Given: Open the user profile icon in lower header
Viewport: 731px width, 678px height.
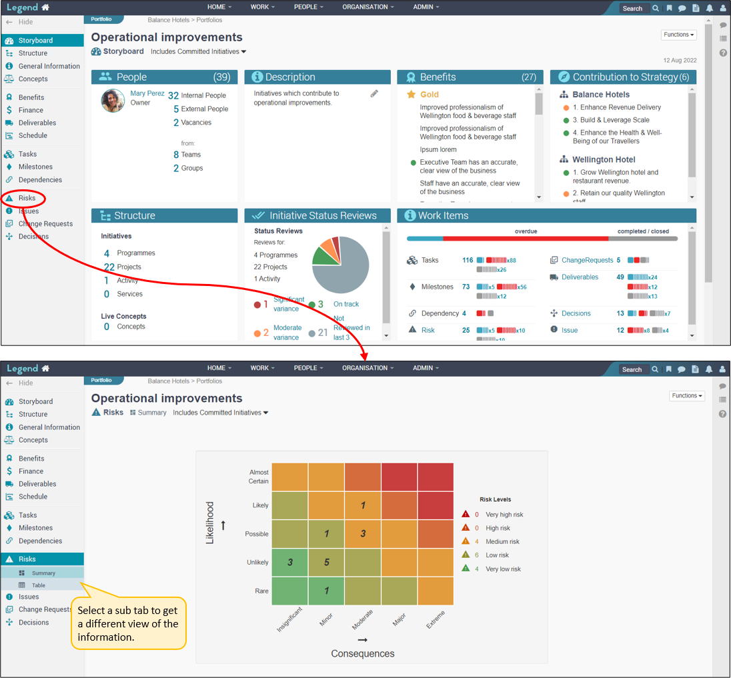Looking at the screenshot, I should click(x=722, y=369).
